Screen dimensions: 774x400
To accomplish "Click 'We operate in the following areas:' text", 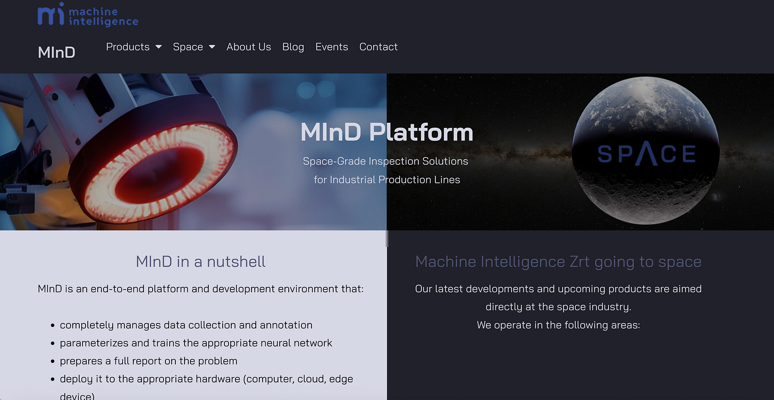I will tap(558, 325).
